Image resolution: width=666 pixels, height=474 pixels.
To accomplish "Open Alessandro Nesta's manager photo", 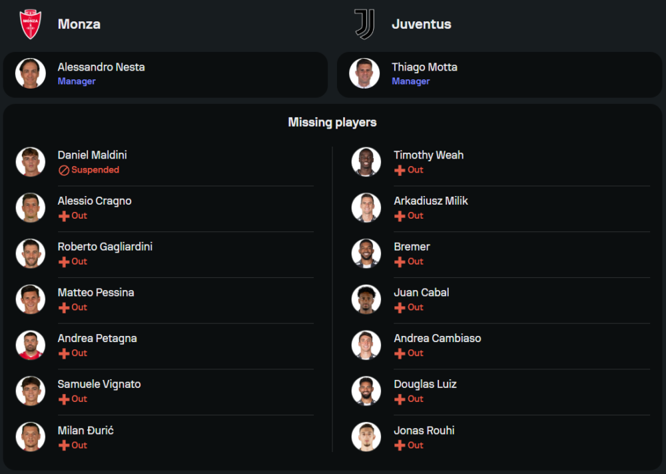I will 31,73.
